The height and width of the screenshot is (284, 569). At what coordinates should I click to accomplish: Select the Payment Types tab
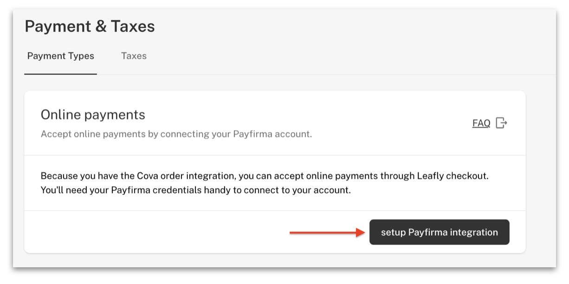(x=61, y=56)
